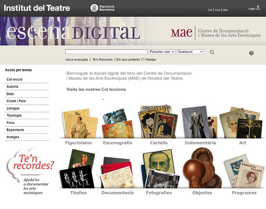Viewport: 266px width, 209px height.
Task: Switch language to CAS
Action: [x=218, y=10]
